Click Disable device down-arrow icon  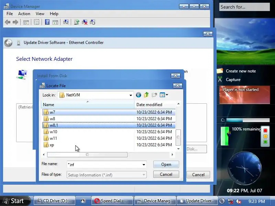[92, 22]
